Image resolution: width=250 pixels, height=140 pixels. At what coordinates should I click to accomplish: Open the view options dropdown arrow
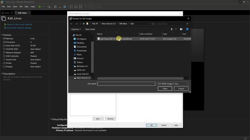(x=176, y=29)
